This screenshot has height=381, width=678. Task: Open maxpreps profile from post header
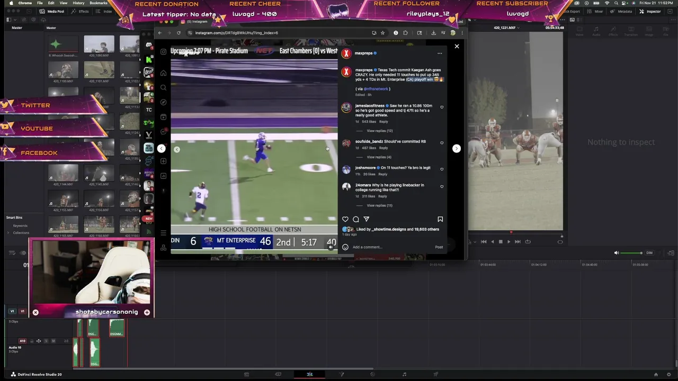363,53
